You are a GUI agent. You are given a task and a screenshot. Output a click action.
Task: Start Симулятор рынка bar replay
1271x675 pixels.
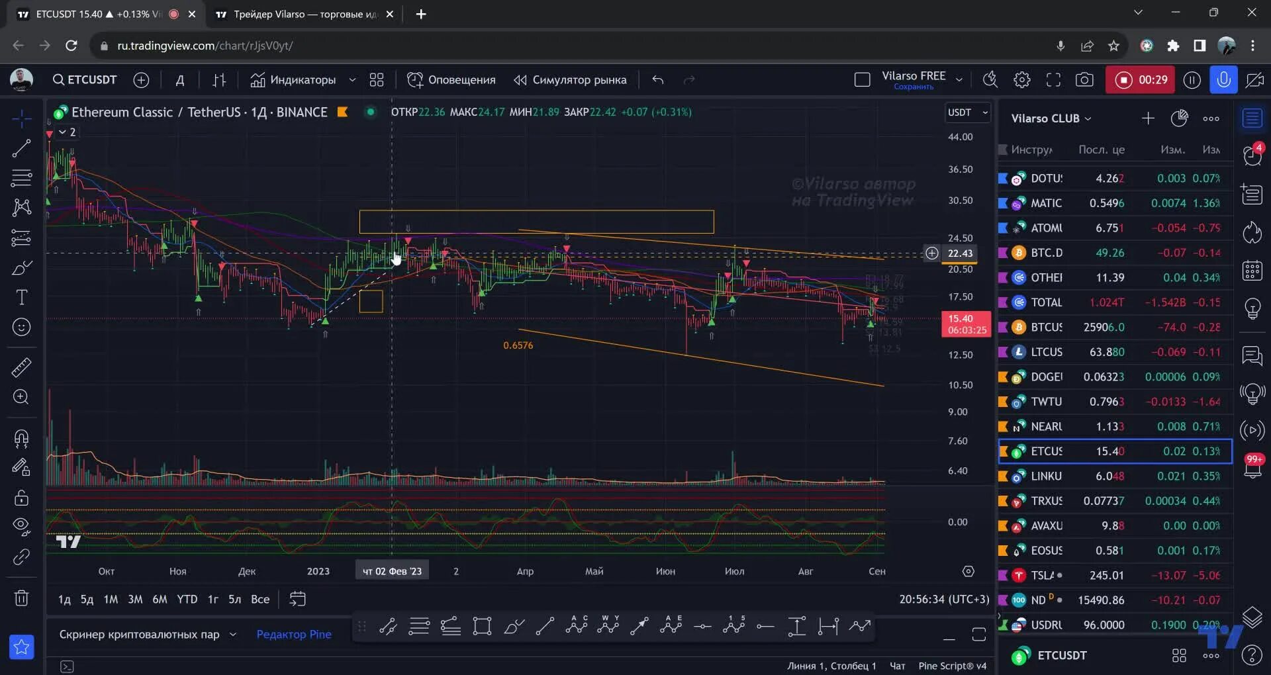[570, 80]
